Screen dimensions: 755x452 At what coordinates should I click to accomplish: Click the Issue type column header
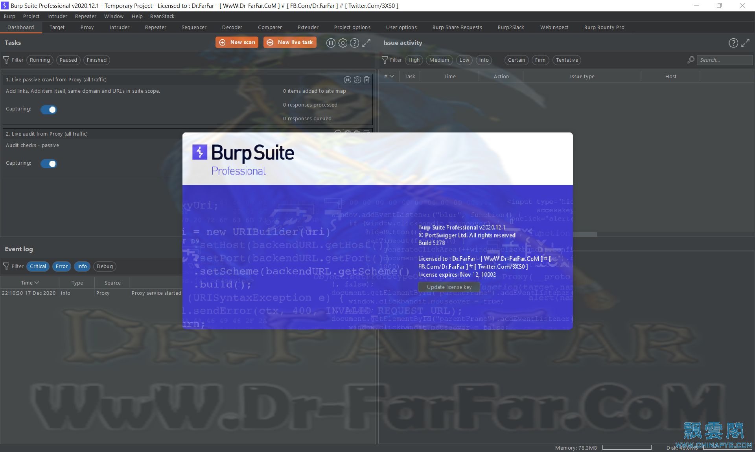click(582, 77)
